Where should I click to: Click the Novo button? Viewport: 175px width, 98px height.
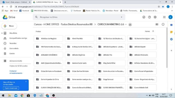(9, 26)
